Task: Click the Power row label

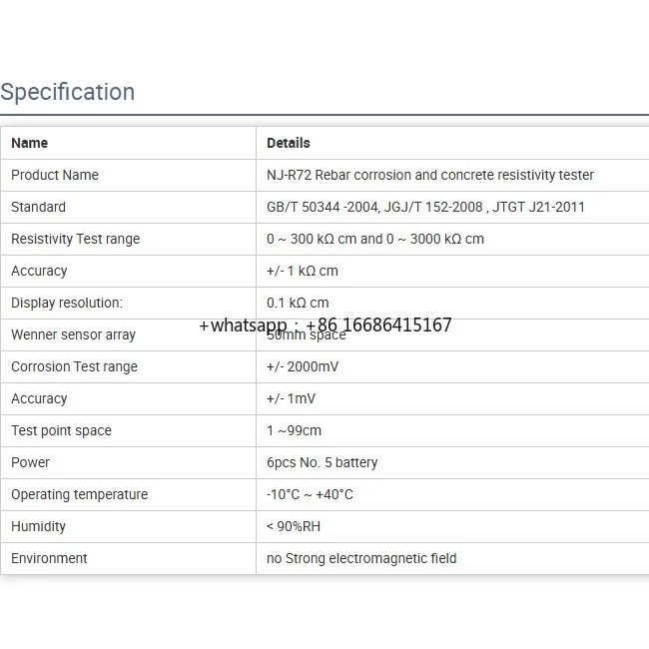Action: tap(30, 462)
